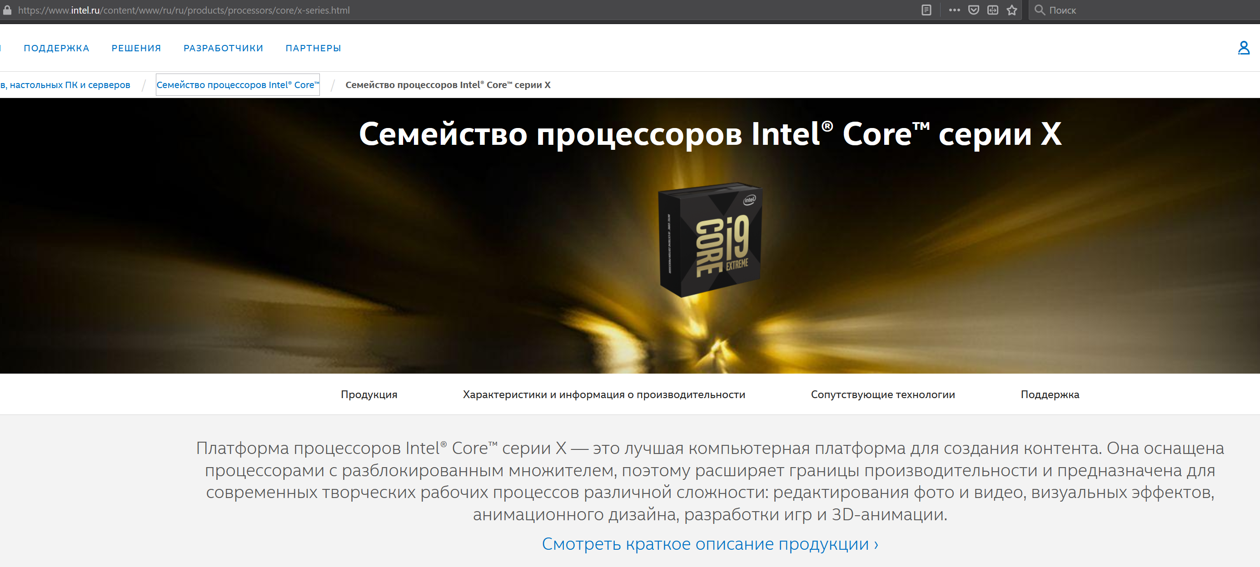Click the screenshot icon in address bar
1260x567 pixels.
[992, 10]
